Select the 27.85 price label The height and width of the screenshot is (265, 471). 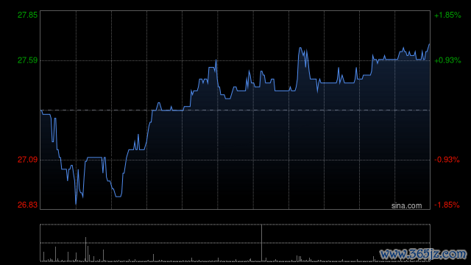27,15
